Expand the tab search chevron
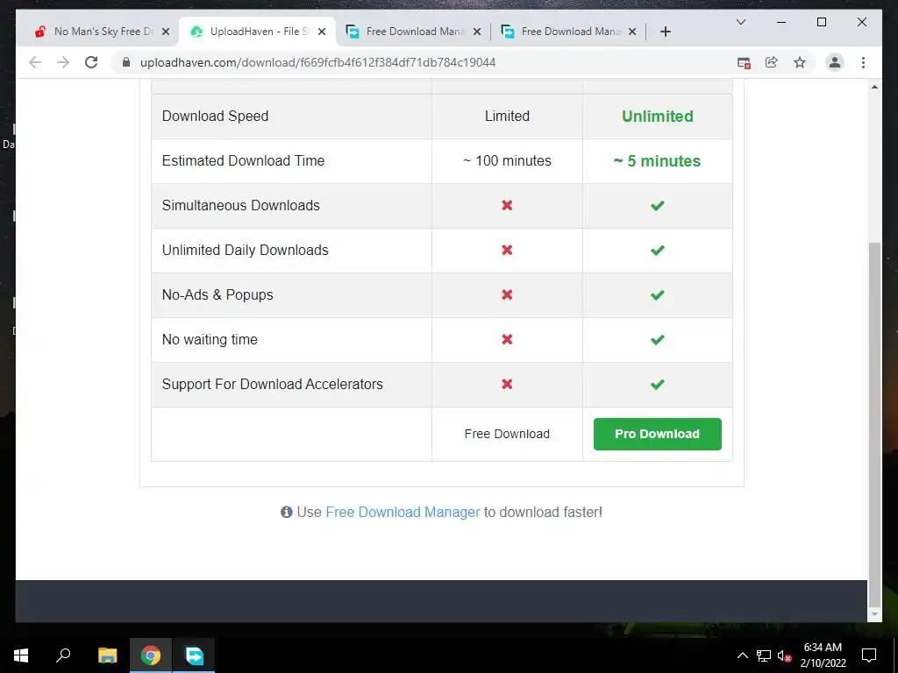Image resolution: width=898 pixels, height=673 pixels. click(740, 22)
